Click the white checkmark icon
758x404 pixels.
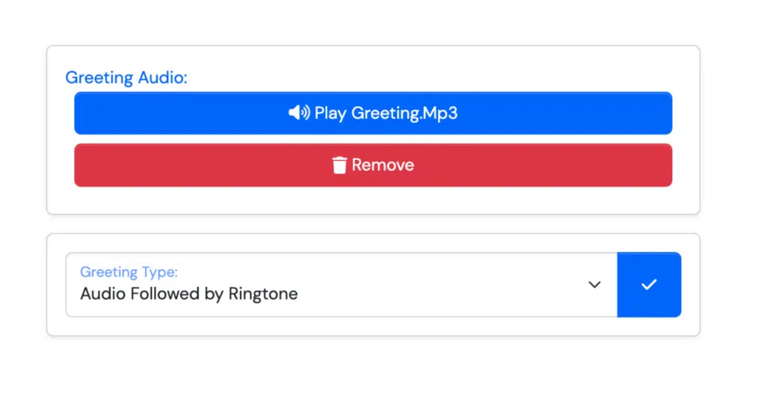click(648, 285)
